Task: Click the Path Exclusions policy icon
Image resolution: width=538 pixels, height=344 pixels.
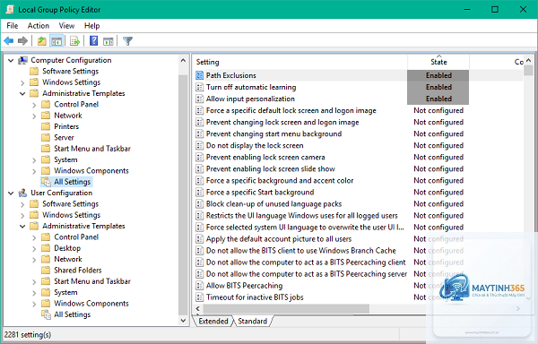Action: 199,75
